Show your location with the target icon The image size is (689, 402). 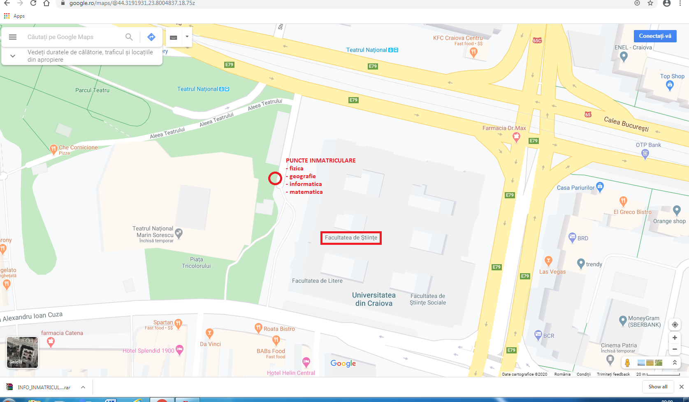click(675, 325)
